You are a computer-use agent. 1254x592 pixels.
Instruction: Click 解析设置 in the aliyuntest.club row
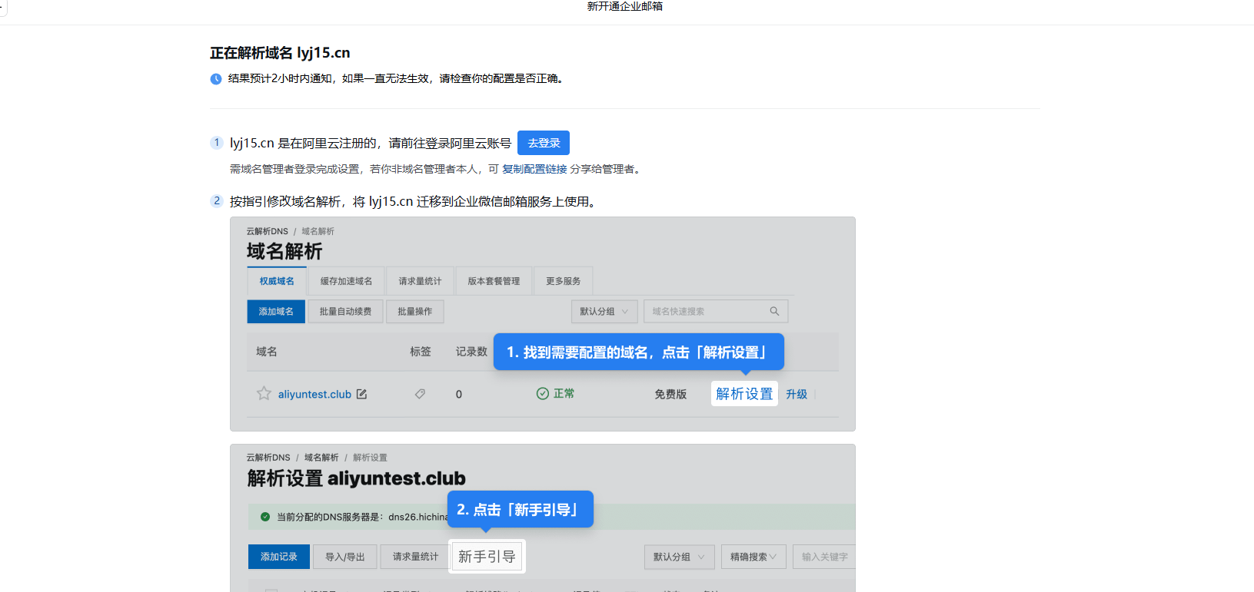click(744, 394)
